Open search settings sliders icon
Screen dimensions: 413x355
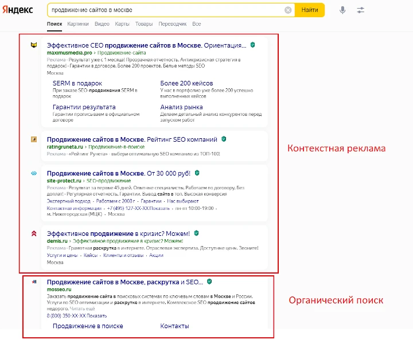(x=360, y=10)
